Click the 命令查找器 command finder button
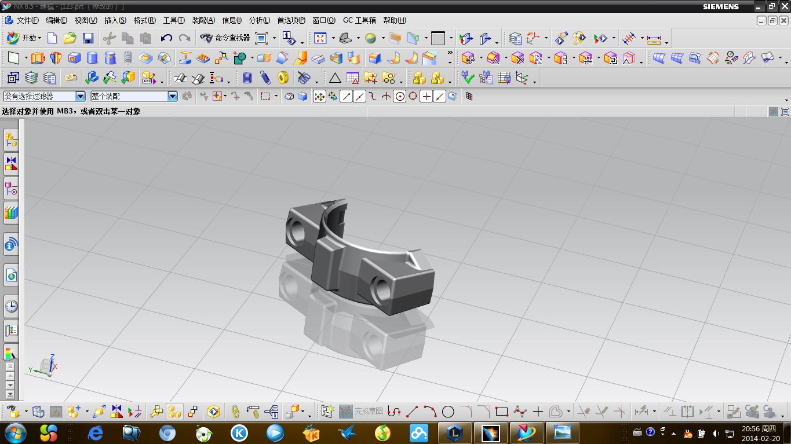 point(225,38)
